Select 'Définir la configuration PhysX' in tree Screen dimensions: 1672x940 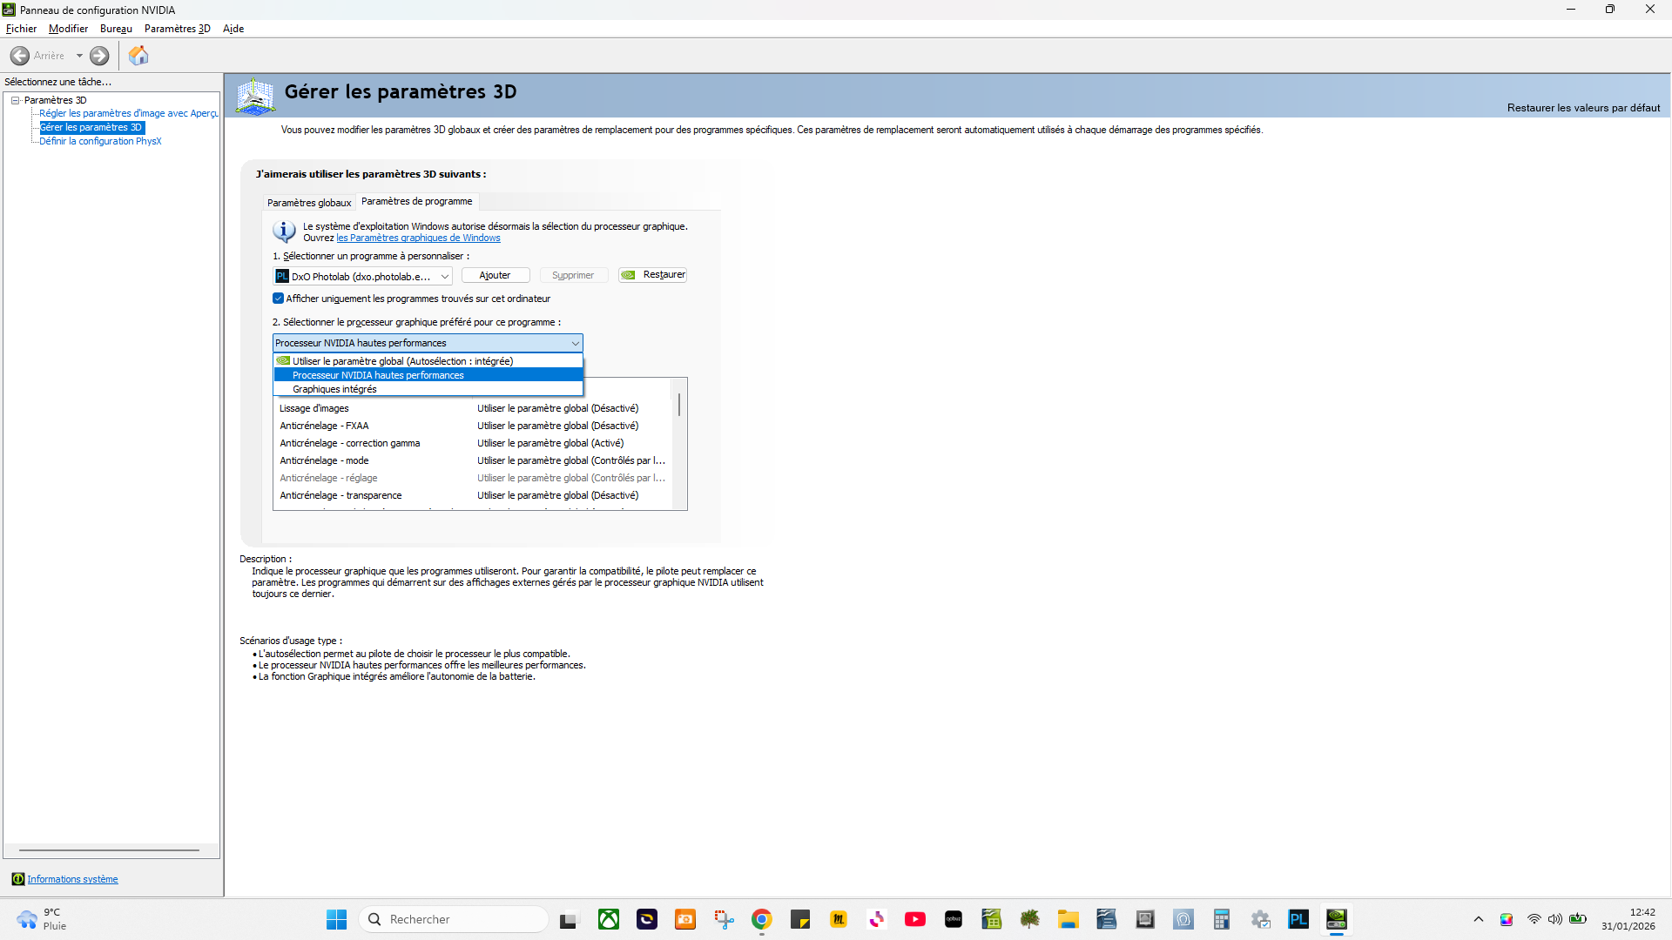[x=100, y=141]
